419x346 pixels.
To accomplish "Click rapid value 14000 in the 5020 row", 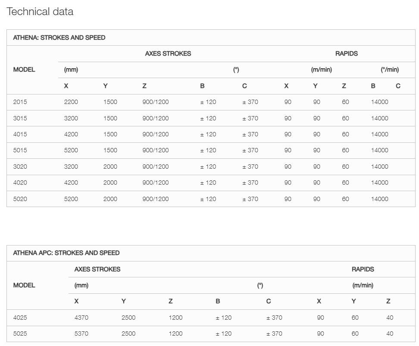I will (x=380, y=199).
